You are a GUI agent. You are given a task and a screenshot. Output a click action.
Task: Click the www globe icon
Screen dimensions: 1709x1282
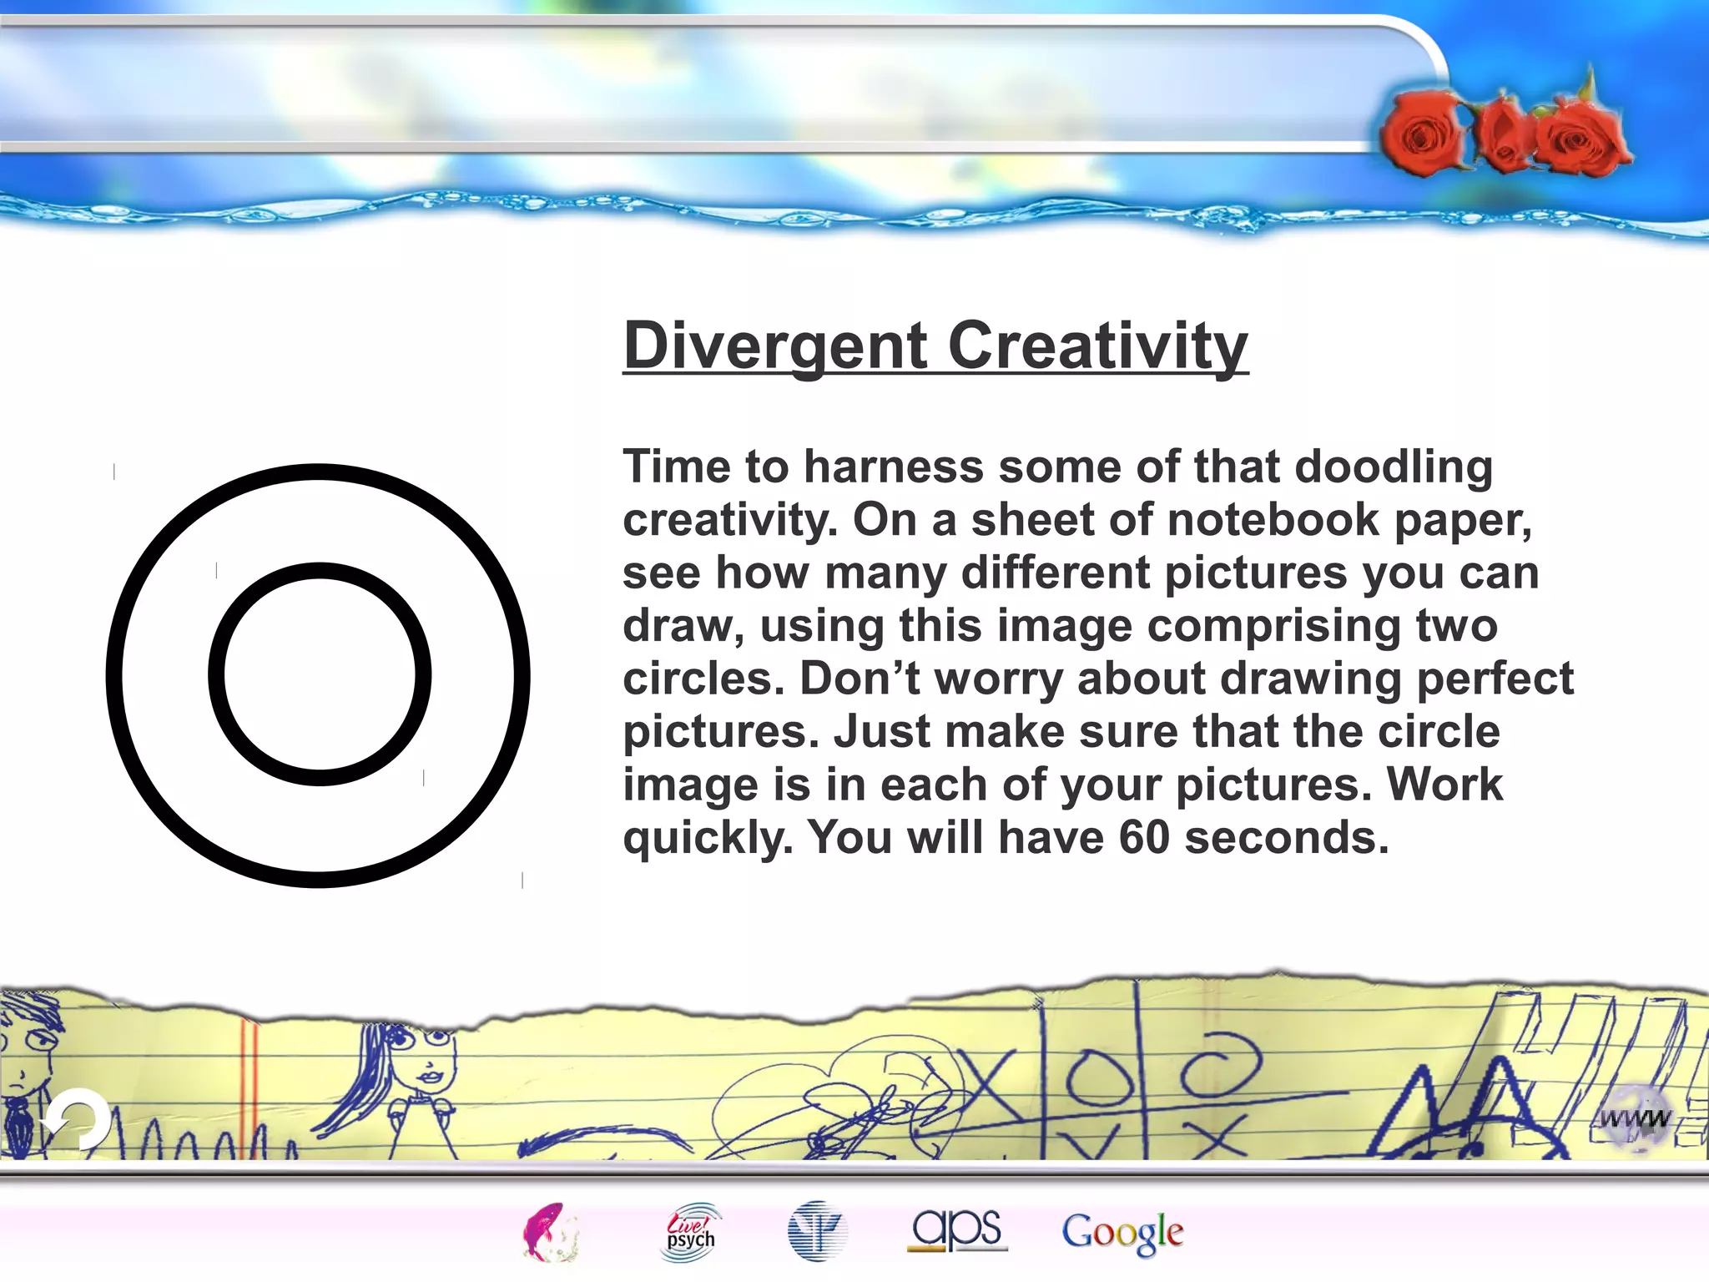pos(1636,1118)
